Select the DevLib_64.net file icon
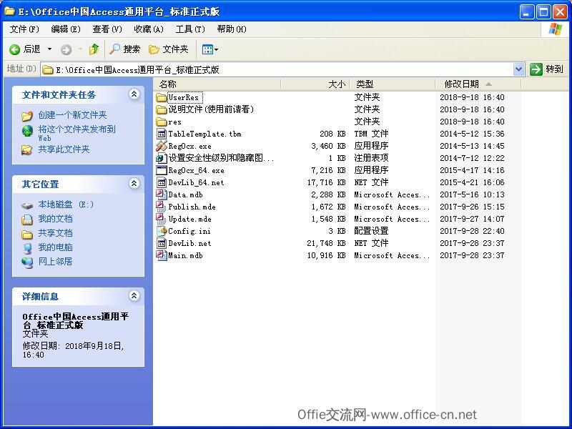 162,182
